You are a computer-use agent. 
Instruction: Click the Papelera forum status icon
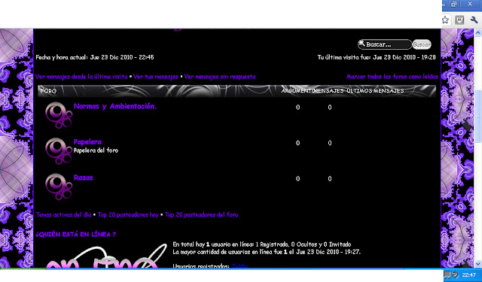[x=59, y=150]
